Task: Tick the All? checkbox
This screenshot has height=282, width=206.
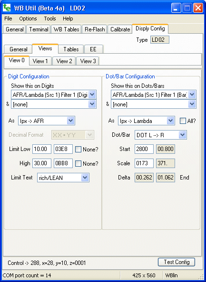Action: click(x=183, y=121)
